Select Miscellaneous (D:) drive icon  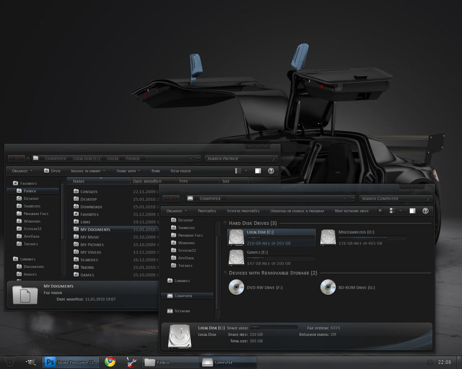tap(328, 237)
